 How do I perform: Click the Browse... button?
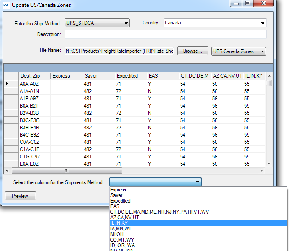[193, 51]
